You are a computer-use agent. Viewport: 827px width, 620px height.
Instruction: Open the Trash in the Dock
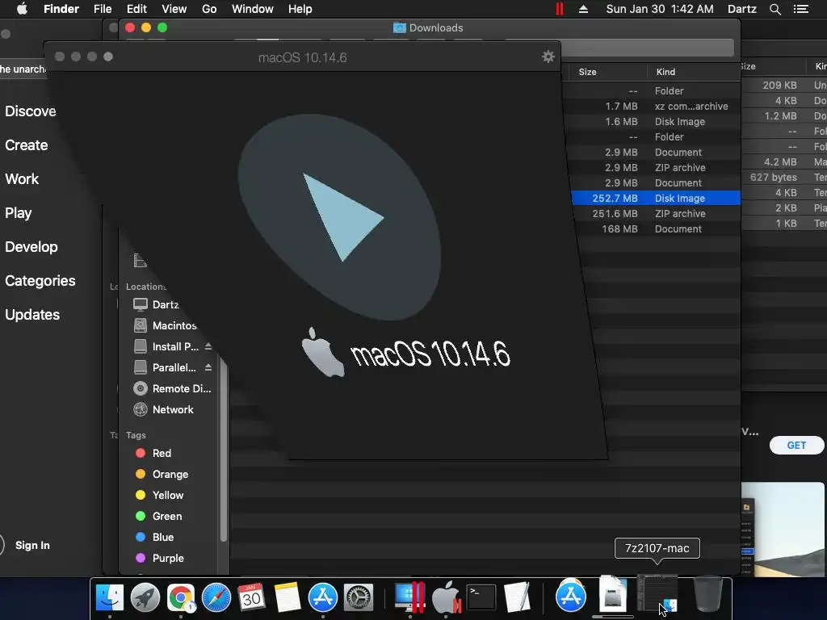click(x=707, y=595)
